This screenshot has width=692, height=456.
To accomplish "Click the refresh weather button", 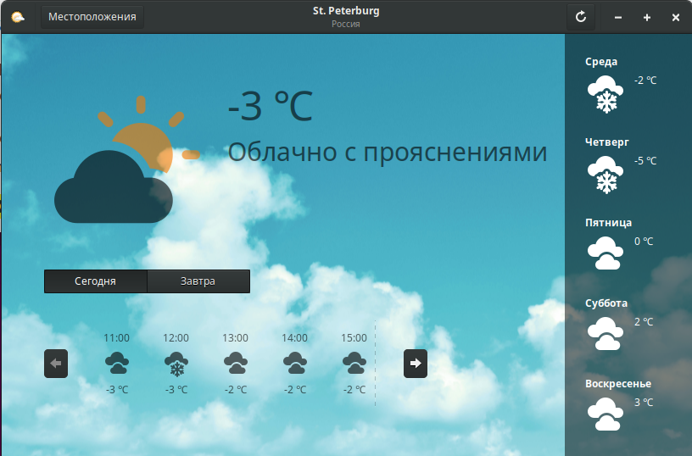I will [581, 17].
